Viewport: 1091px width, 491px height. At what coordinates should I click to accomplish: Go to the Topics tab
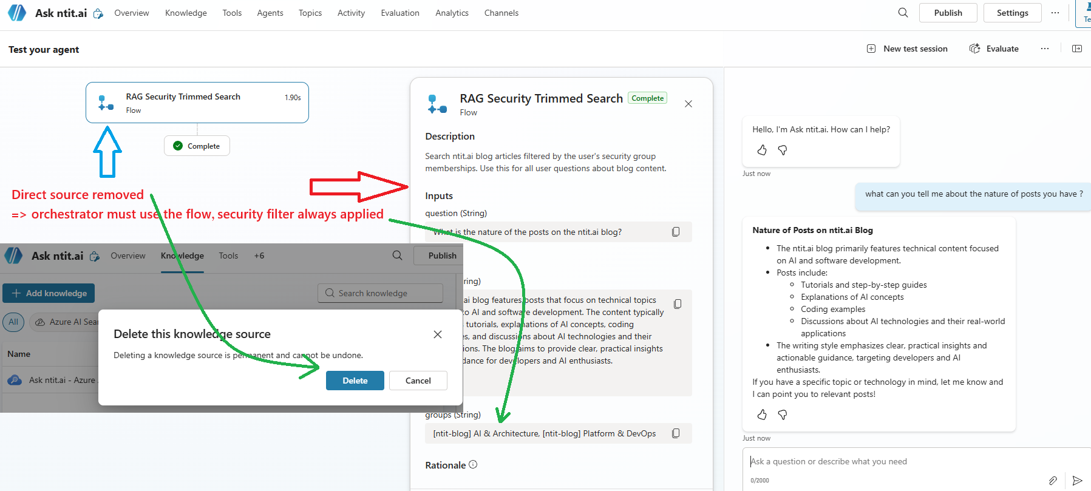[310, 13]
